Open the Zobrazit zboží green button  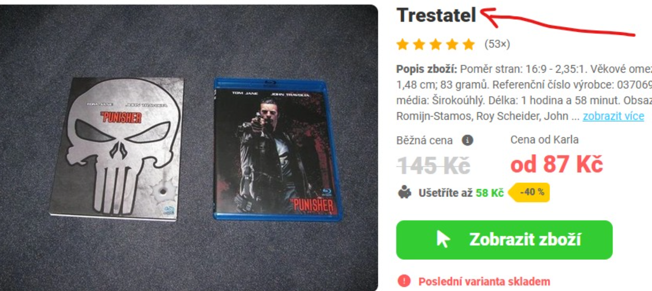504,240
